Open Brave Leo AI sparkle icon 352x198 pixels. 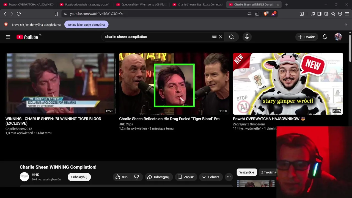coord(333,14)
